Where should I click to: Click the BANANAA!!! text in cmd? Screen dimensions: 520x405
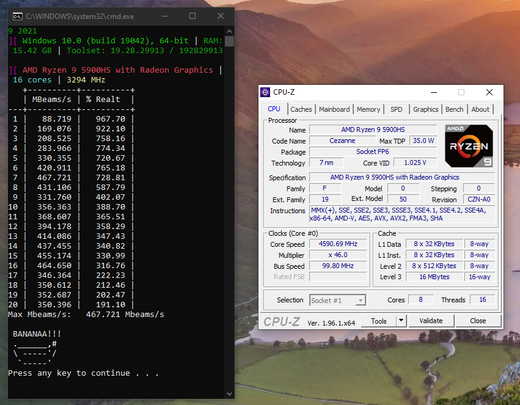tap(37, 334)
